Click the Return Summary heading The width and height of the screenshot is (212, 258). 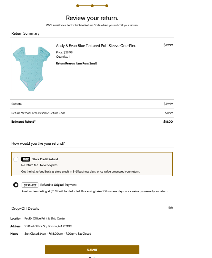[x=25, y=33]
